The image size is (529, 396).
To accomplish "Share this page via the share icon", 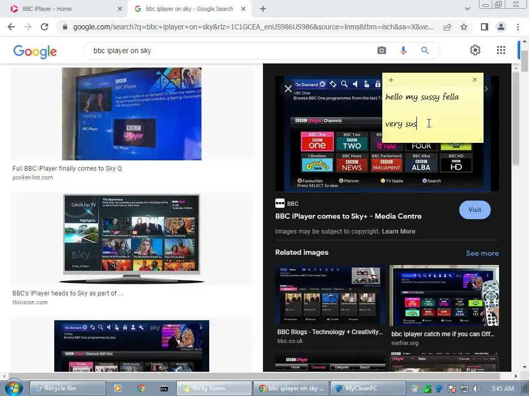I will [447, 27].
